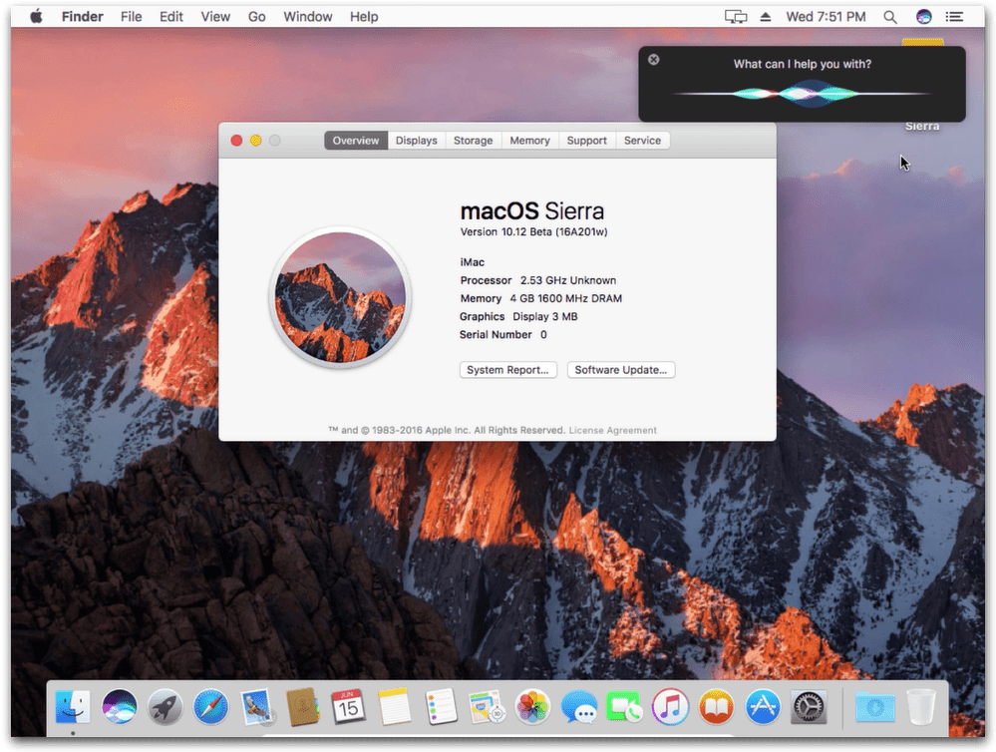Open the License Agreement link
The height and width of the screenshot is (752, 996).
613,430
